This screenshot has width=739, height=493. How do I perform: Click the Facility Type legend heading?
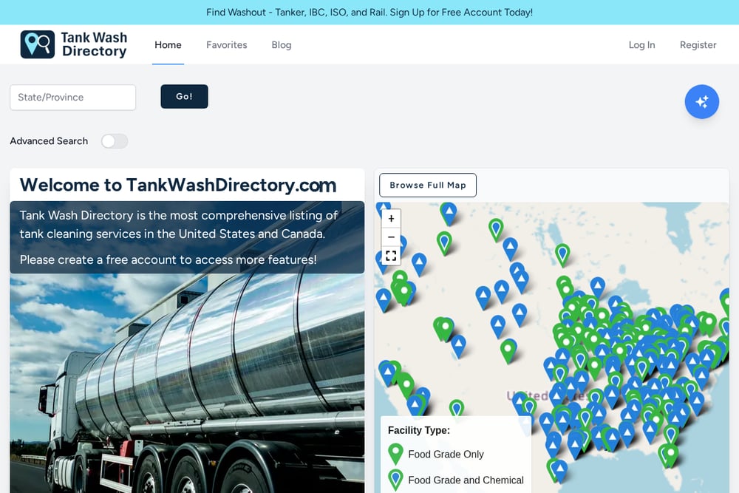tap(418, 430)
